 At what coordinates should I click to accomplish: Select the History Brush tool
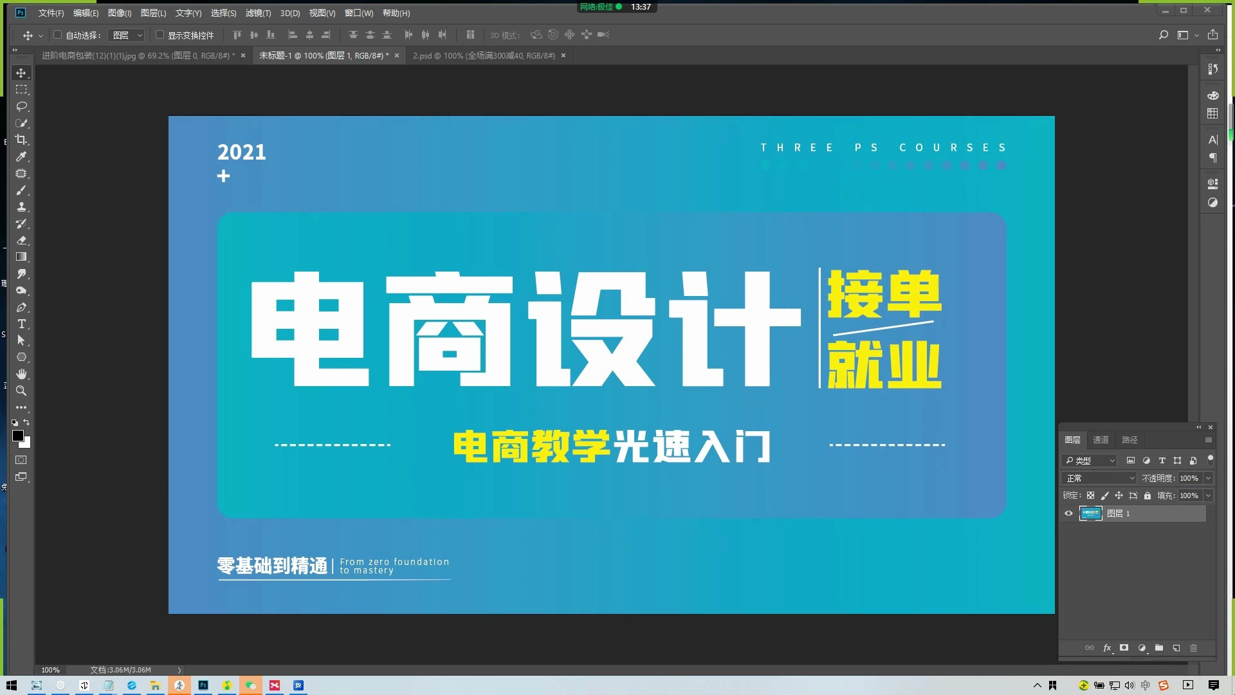(x=21, y=223)
